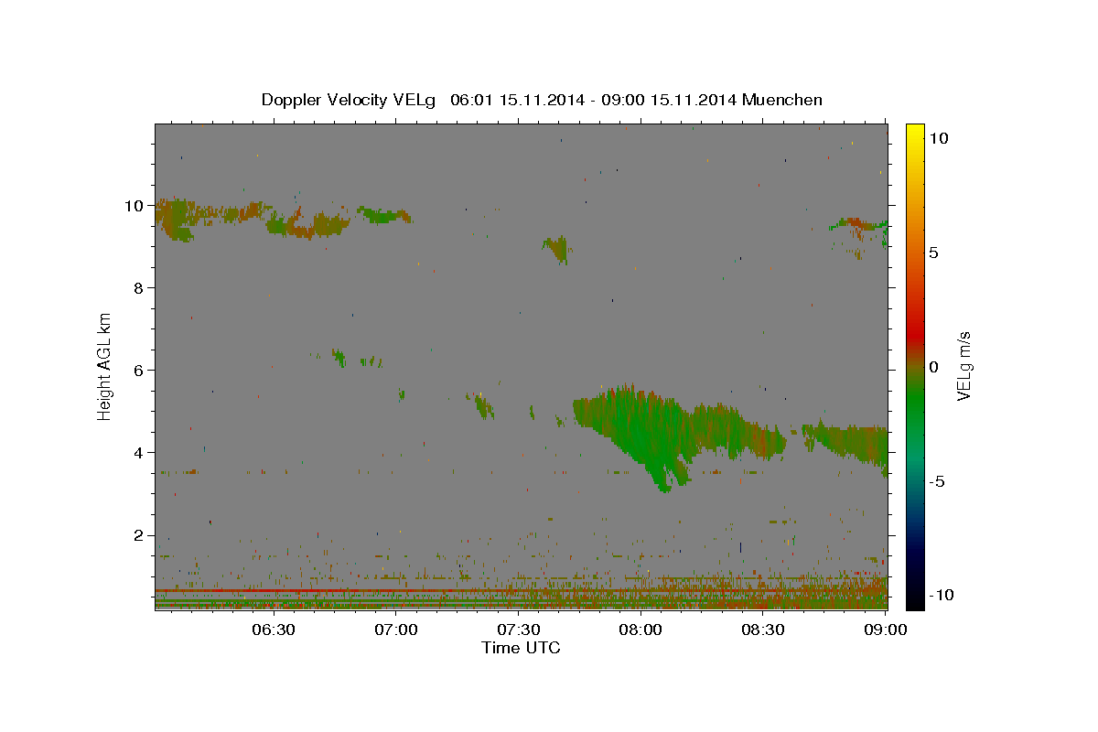
Task: Click the 'Height AGL km' axis label
Action: click(105, 365)
